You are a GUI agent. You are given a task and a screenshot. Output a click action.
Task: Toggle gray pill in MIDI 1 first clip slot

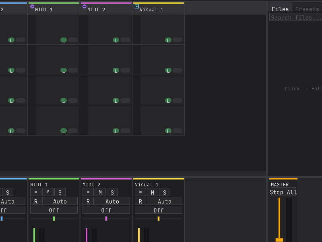point(73,40)
